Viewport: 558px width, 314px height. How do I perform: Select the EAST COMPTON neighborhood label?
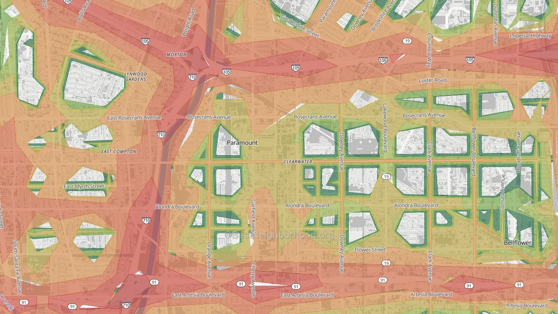point(119,151)
